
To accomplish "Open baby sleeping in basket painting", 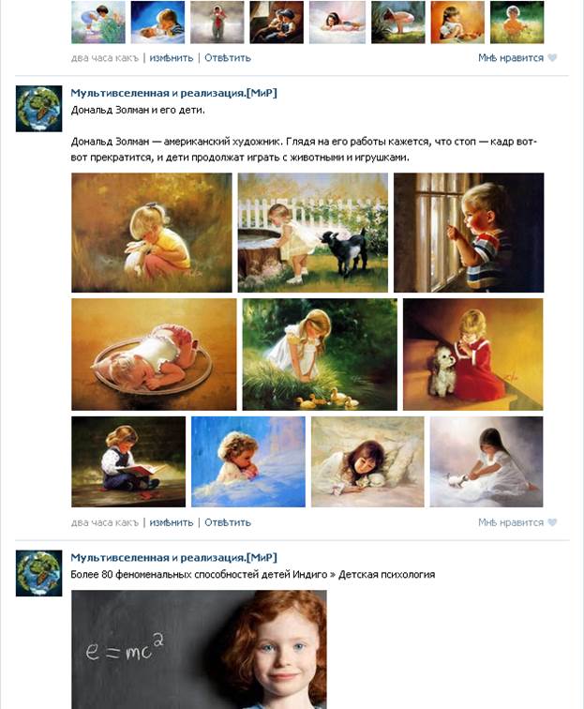I will pyautogui.click(x=154, y=354).
